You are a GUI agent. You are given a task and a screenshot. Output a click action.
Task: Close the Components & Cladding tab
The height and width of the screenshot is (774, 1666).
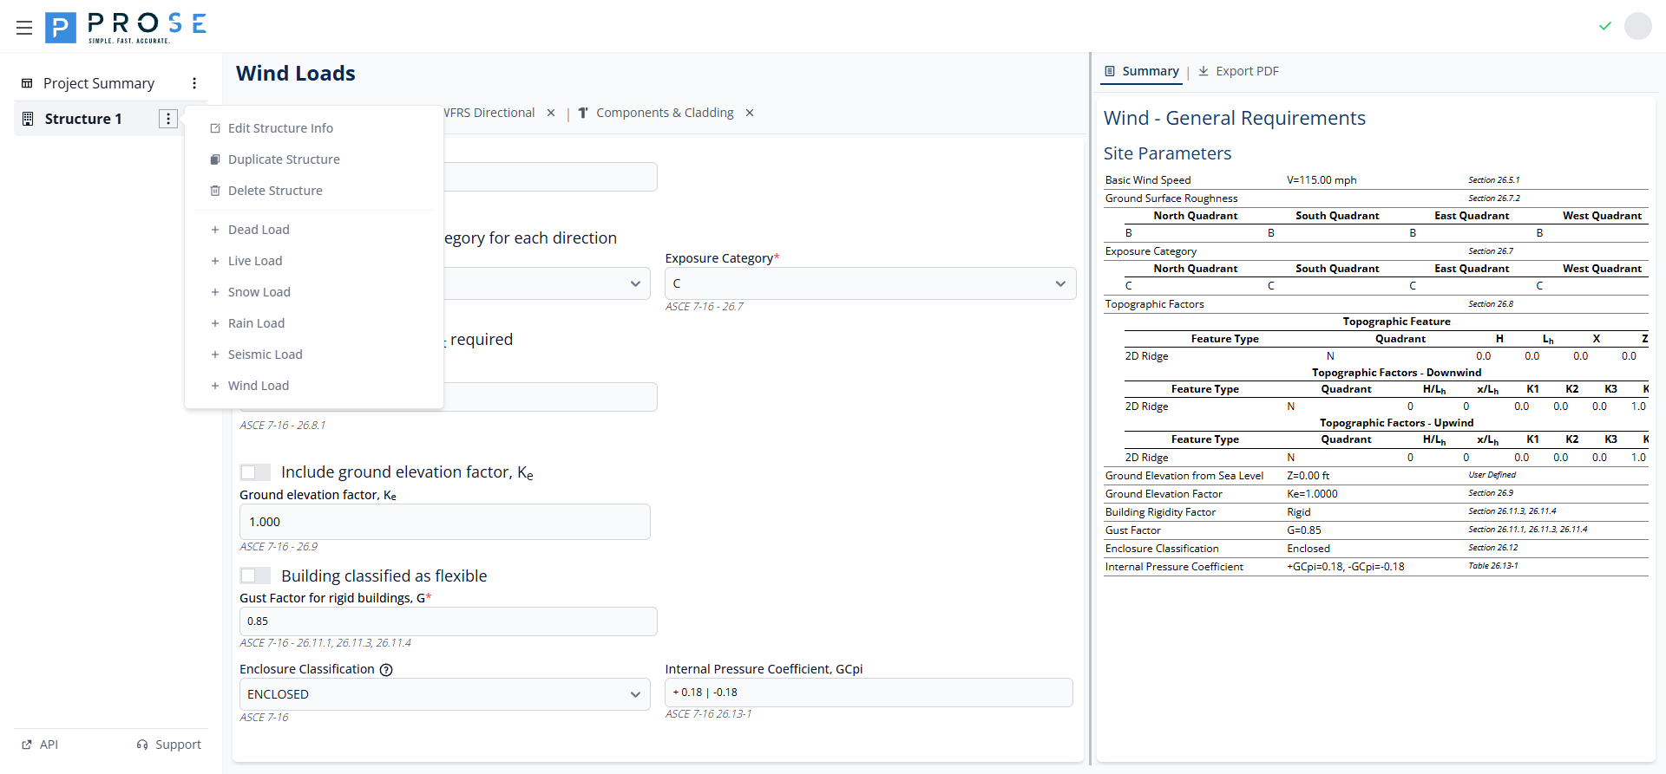pyautogui.click(x=750, y=113)
